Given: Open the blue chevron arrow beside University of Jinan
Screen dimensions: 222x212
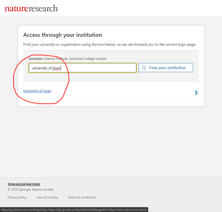Looking at the screenshot, I should tap(196, 93).
